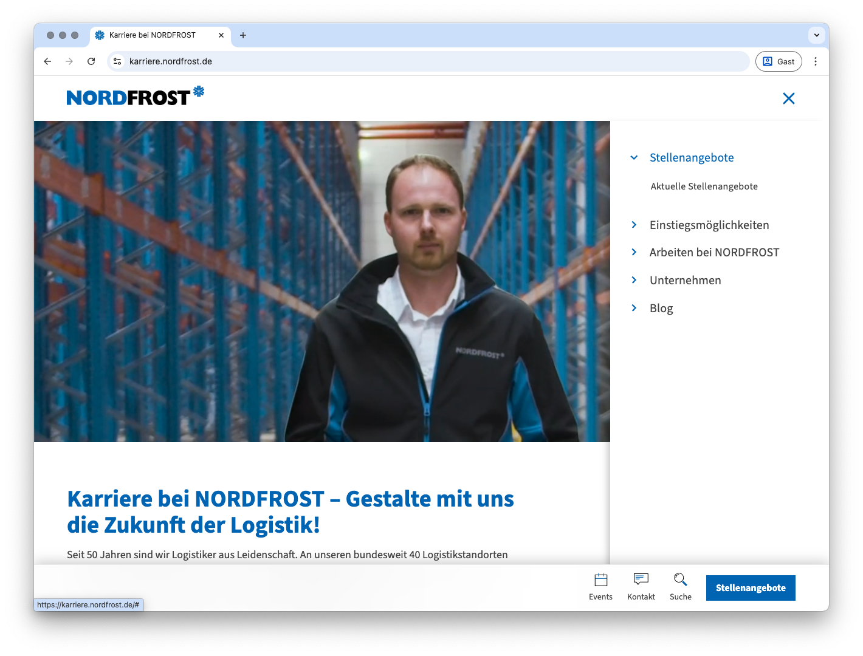The height and width of the screenshot is (656, 863).
Task: Close the navigation menu with X icon
Action: click(788, 98)
